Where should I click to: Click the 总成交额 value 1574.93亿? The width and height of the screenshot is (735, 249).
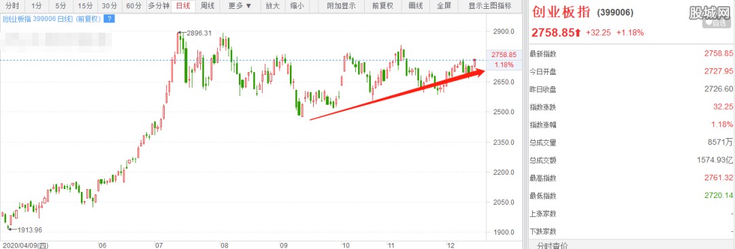click(x=715, y=161)
